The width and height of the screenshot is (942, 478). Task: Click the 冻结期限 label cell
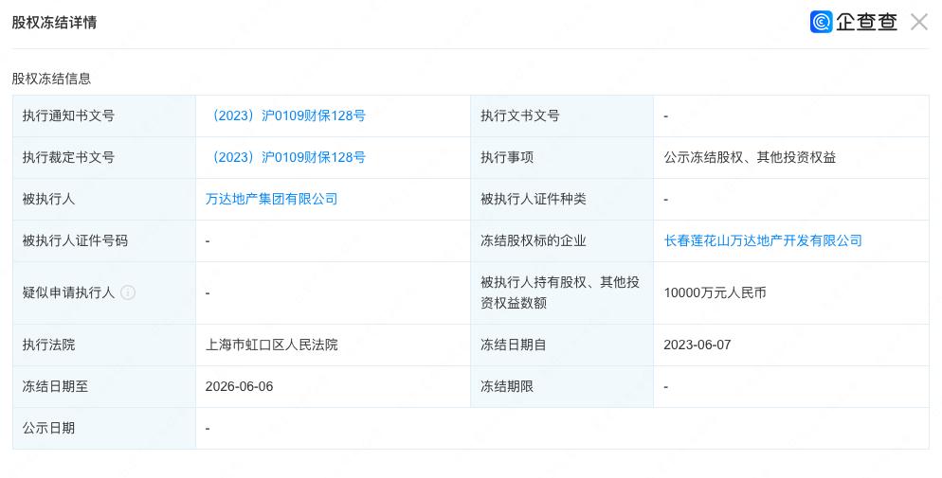point(562,386)
